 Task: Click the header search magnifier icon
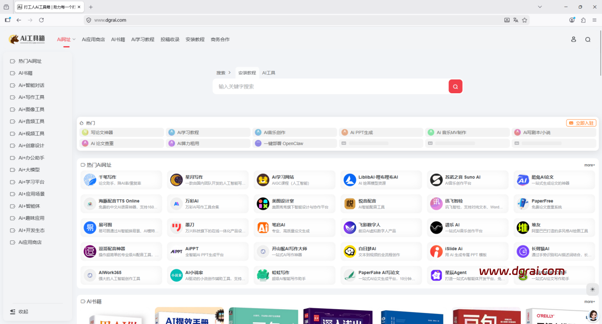(x=588, y=39)
